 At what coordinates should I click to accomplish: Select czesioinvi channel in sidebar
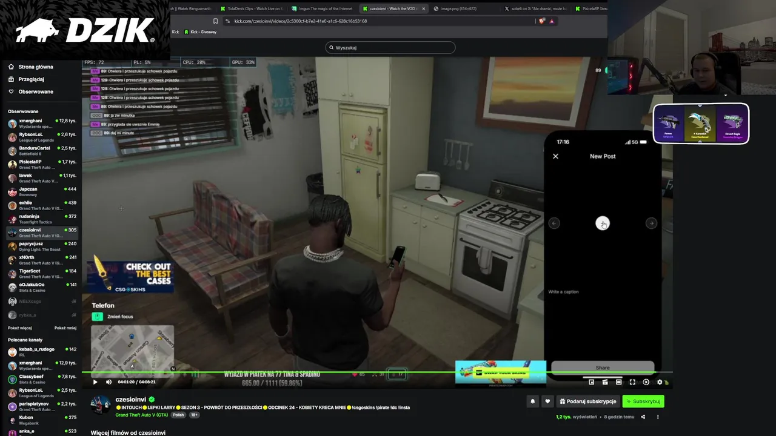[x=42, y=233]
